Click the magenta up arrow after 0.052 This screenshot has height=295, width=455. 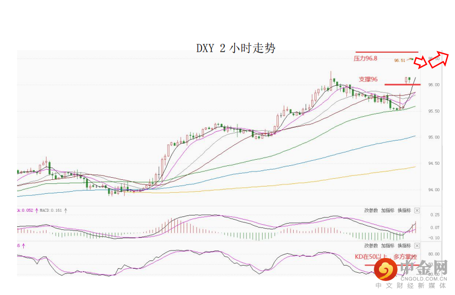pos(37,211)
